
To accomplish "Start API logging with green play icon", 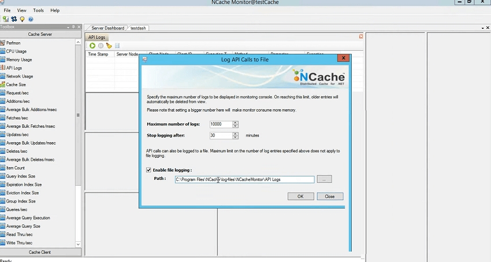I will coord(92,46).
